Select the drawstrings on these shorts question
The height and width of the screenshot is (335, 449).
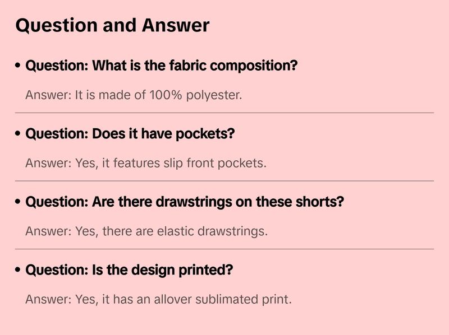[185, 202]
